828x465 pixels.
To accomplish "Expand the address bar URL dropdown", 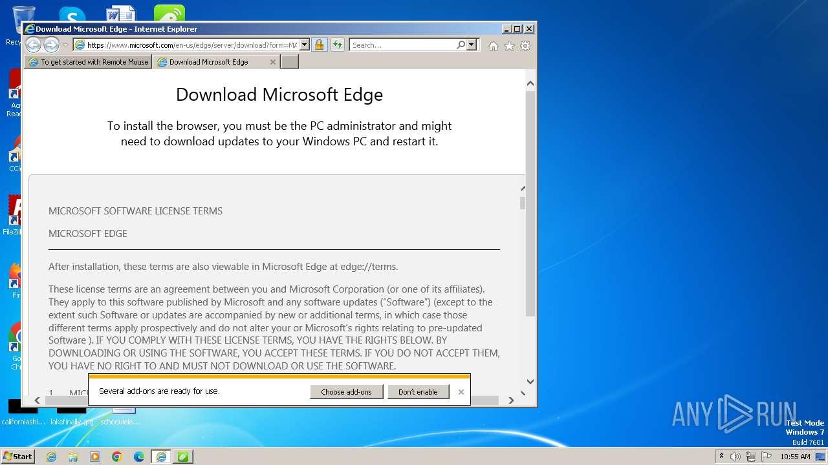I will (x=304, y=45).
